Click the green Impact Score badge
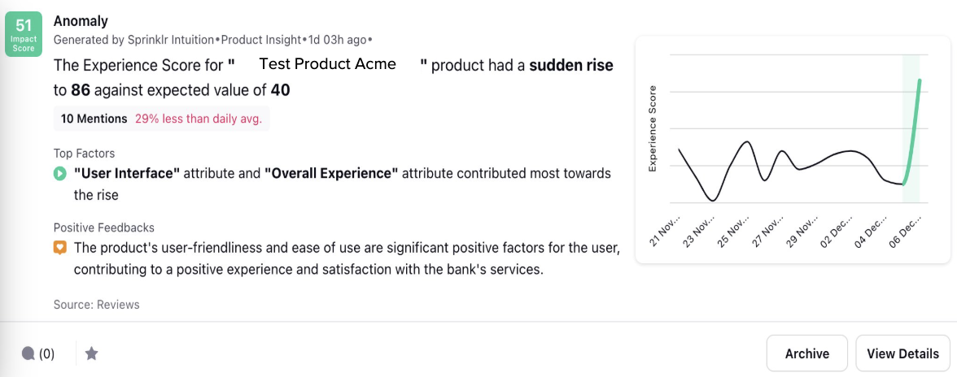 [x=23, y=35]
